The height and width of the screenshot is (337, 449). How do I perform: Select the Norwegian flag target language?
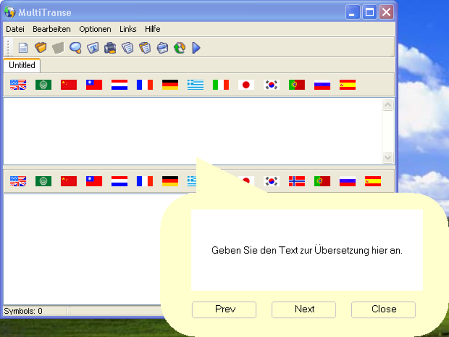coord(297,181)
